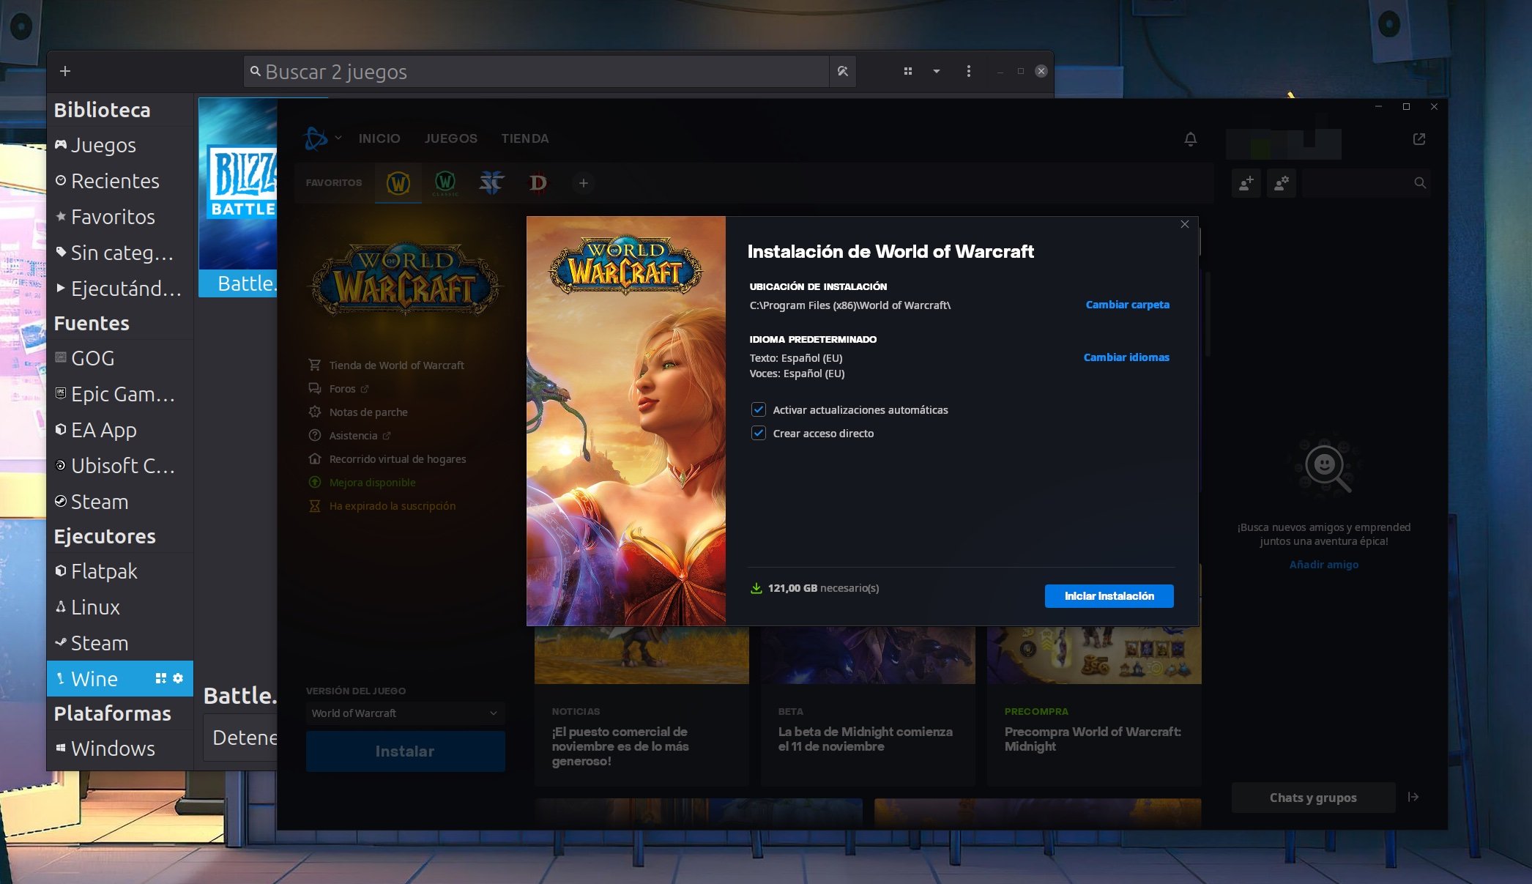The image size is (1532, 884).
Task: Open the JUEGOS tab
Action: click(x=450, y=138)
